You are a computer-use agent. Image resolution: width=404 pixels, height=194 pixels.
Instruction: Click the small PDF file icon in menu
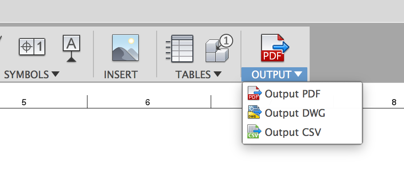254,93
